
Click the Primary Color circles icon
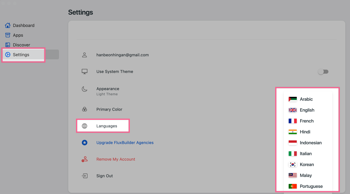coord(85,109)
